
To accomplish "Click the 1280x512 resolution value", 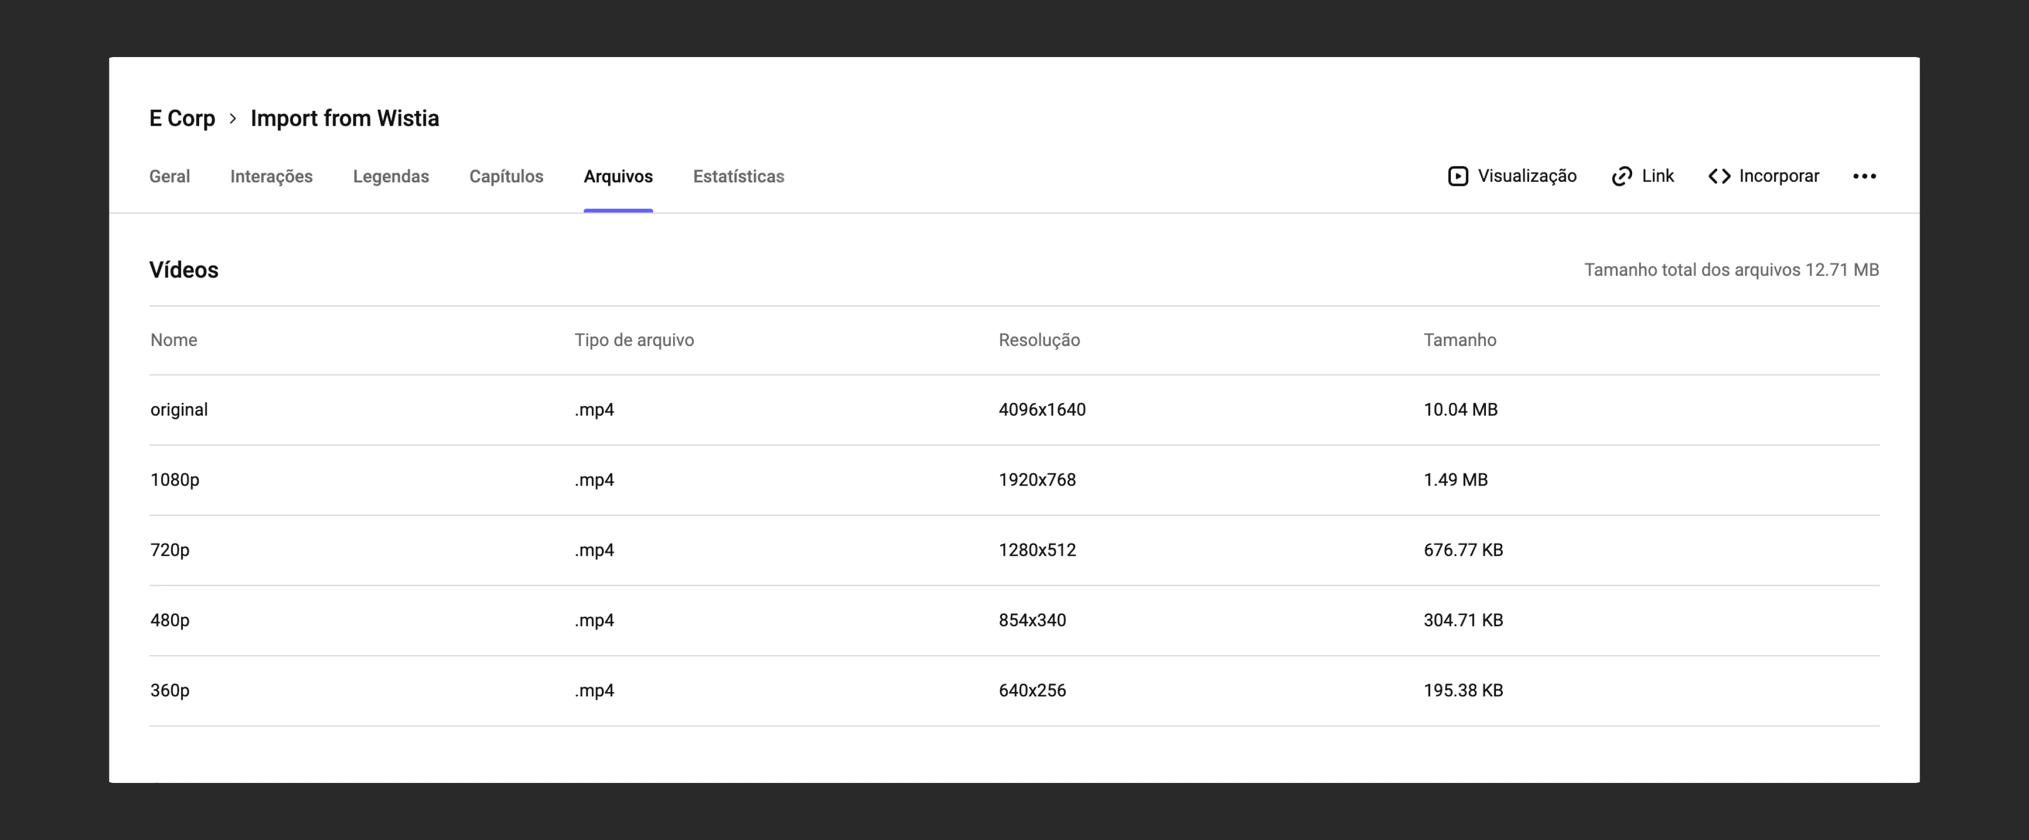I will pos(1037,550).
